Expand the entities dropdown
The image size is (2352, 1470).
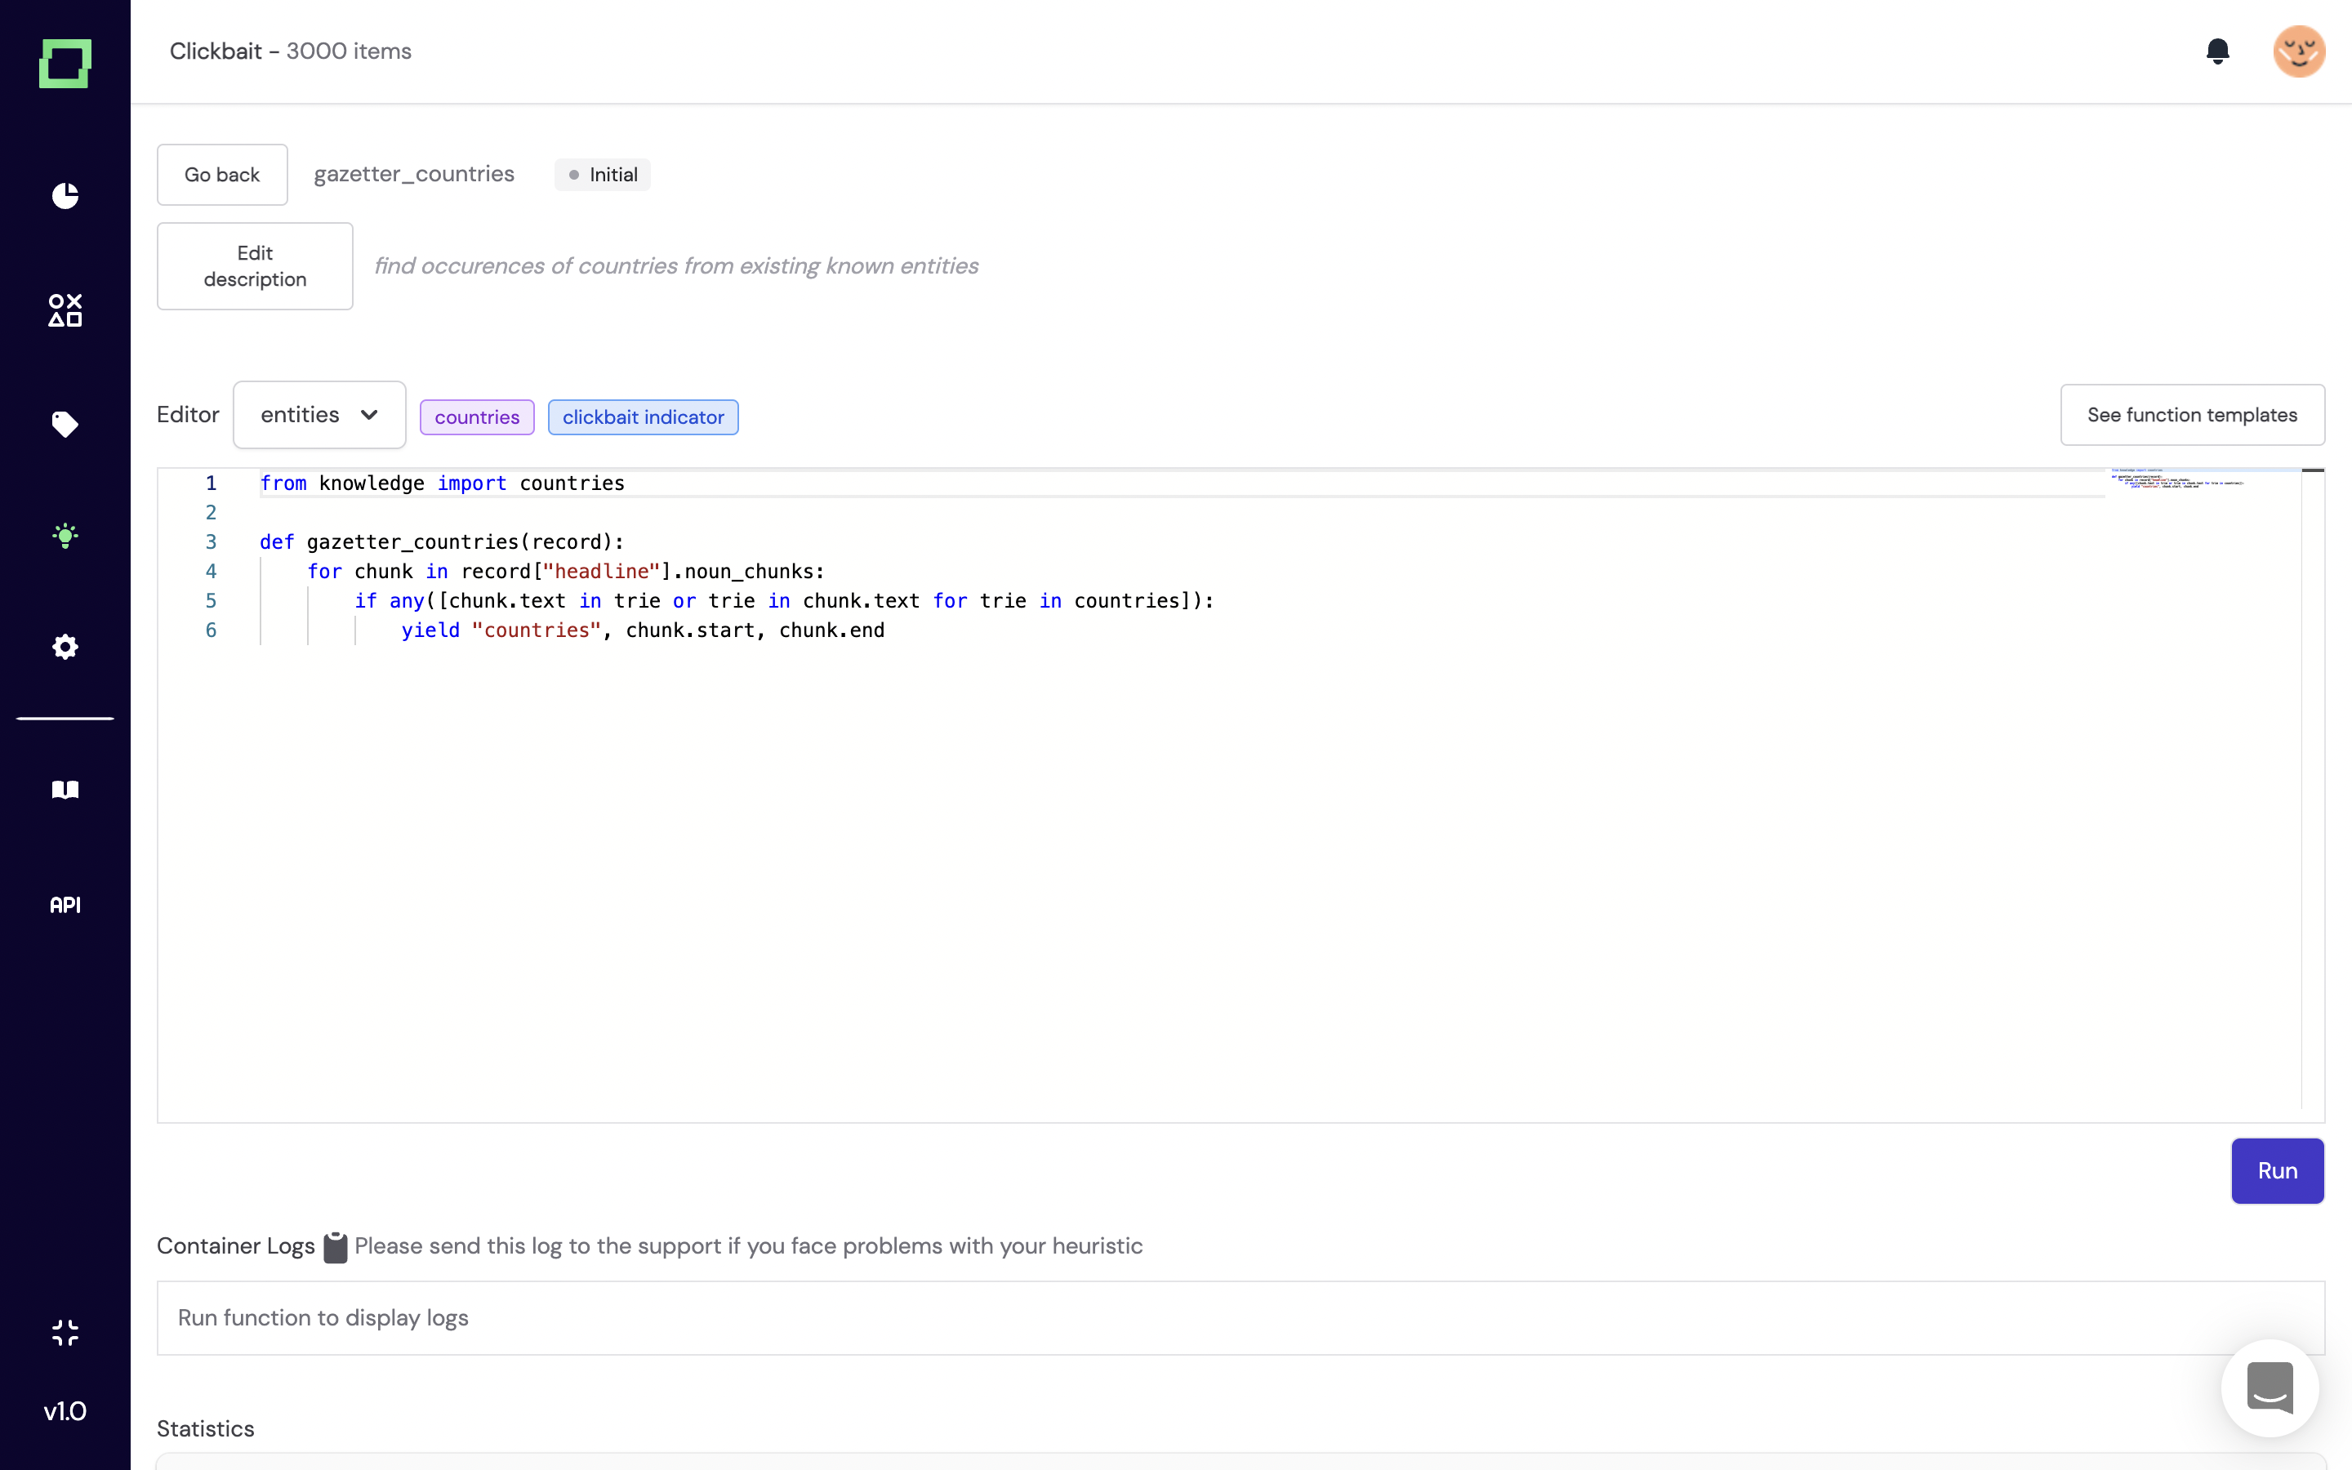pyautogui.click(x=318, y=415)
